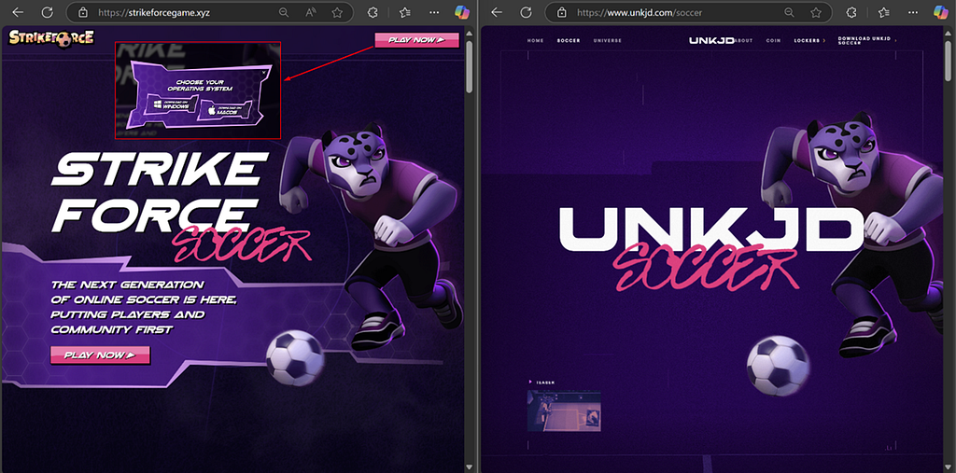The image size is (956, 473).
Task: Go back in the strikeforcegame.xyz window
Action: click(18, 12)
